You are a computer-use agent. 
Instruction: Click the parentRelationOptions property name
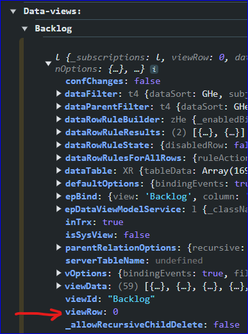tap(120, 248)
